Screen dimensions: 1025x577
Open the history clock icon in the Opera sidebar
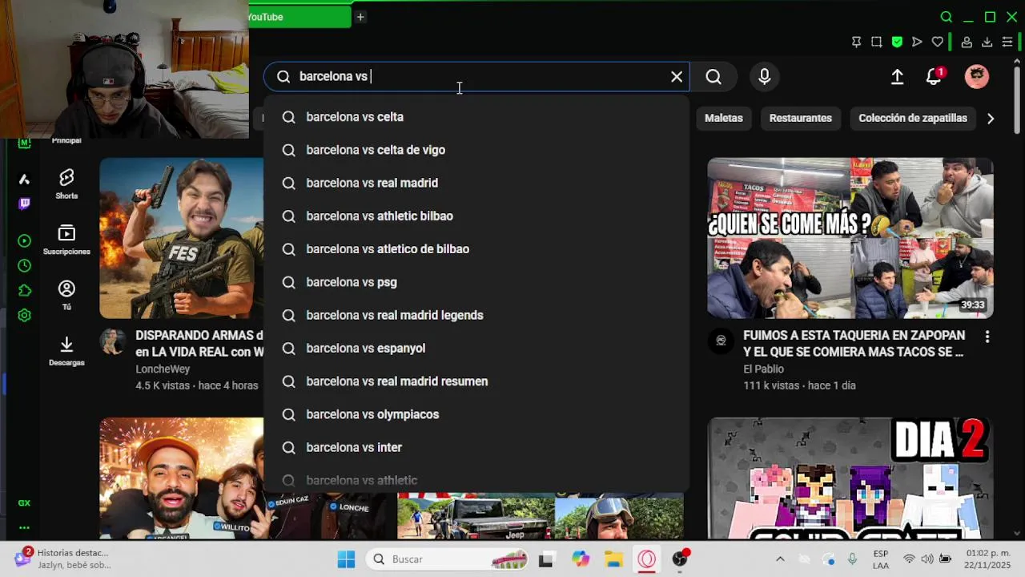click(24, 265)
